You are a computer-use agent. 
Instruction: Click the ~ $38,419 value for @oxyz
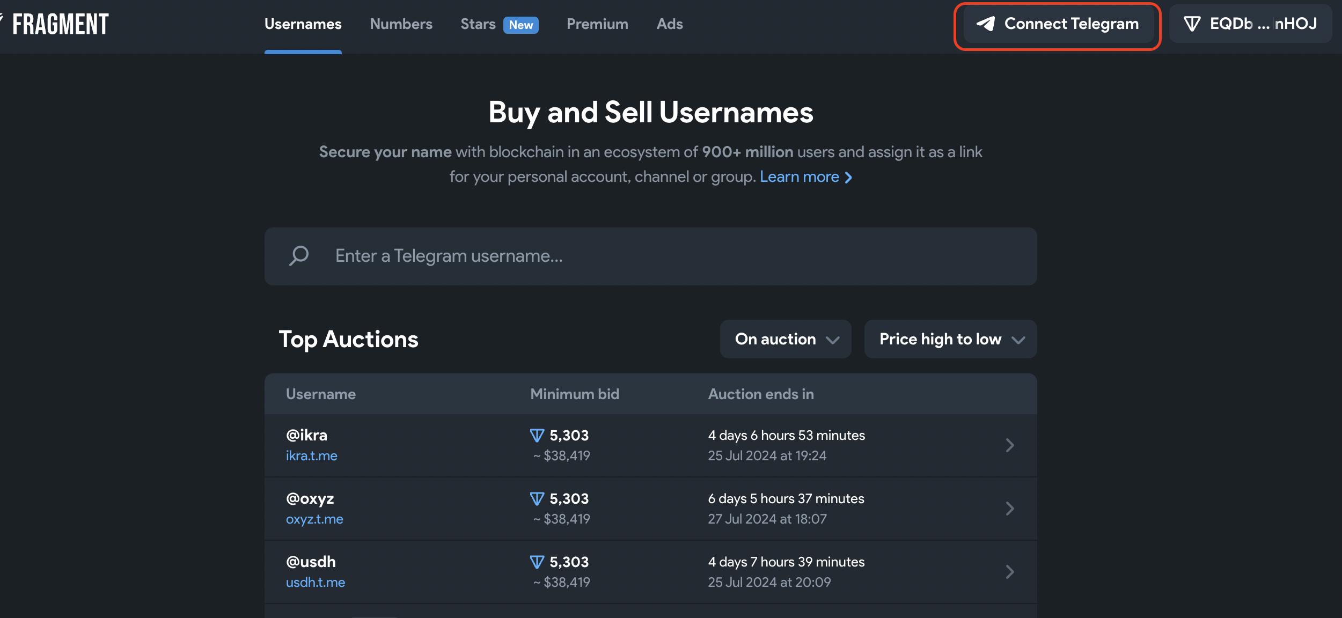point(561,519)
